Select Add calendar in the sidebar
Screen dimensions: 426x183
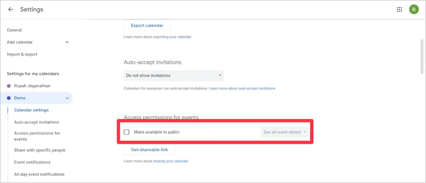[20, 42]
